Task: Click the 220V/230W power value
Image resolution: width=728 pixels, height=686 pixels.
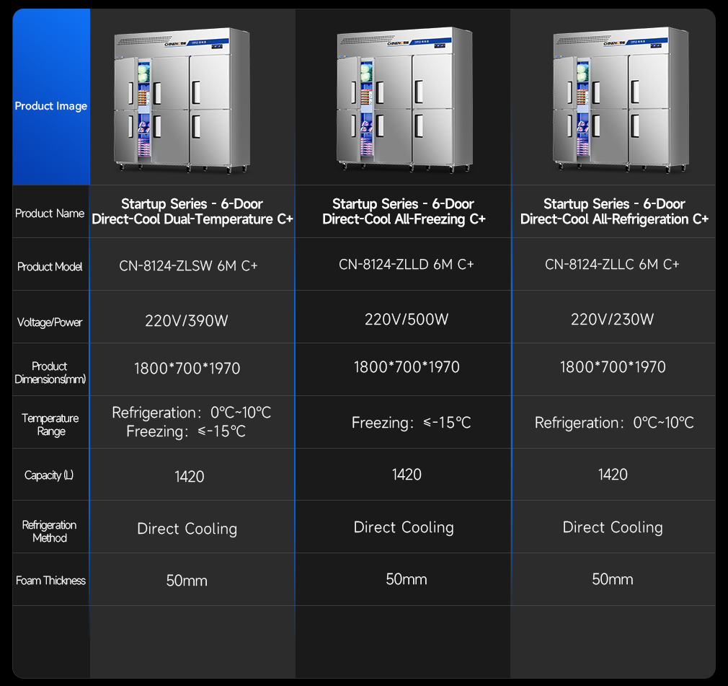Action: pos(613,319)
